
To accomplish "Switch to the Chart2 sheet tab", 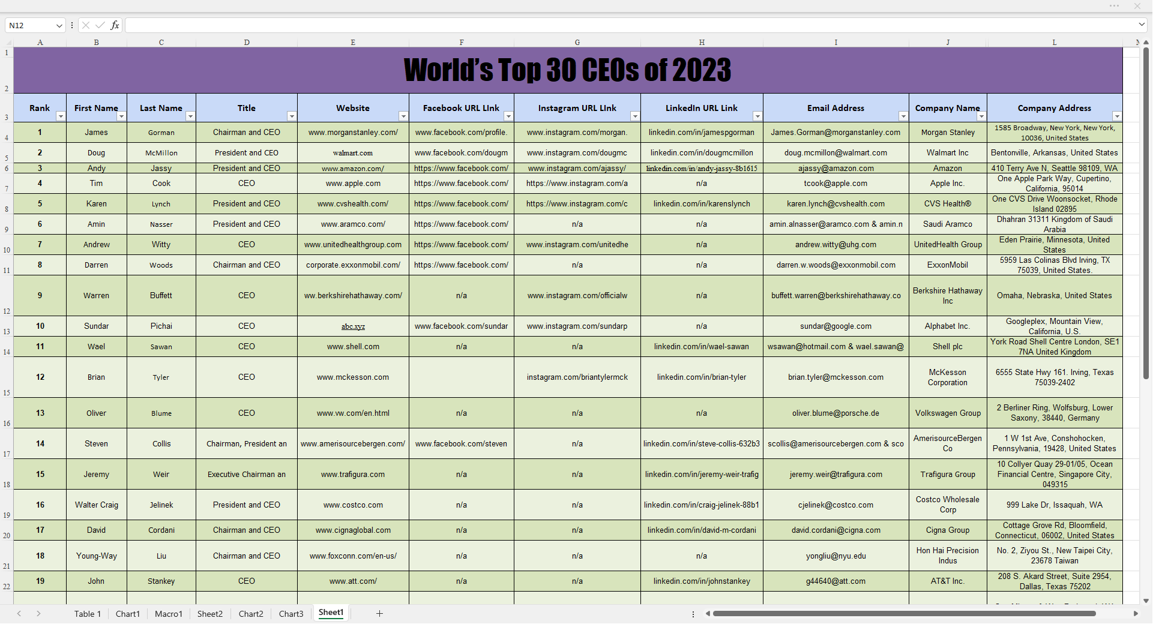I will pos(251,614).
